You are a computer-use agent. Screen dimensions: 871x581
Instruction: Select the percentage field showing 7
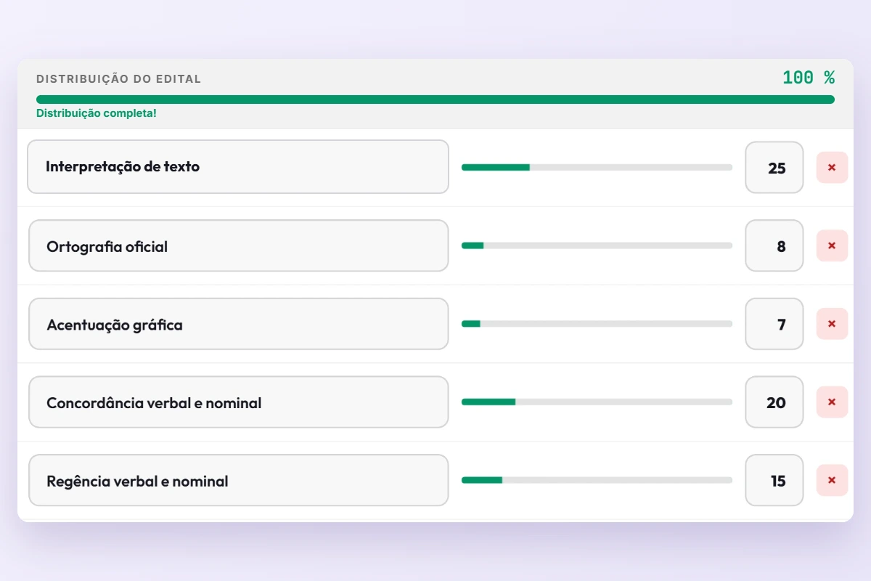coord(774,324)
